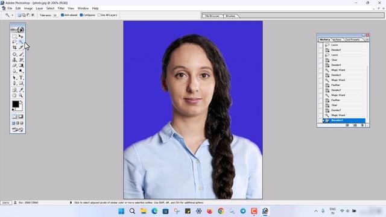Create new document from current state
Image resolution: width=386 pixels, height=217 pixels.
347,125
